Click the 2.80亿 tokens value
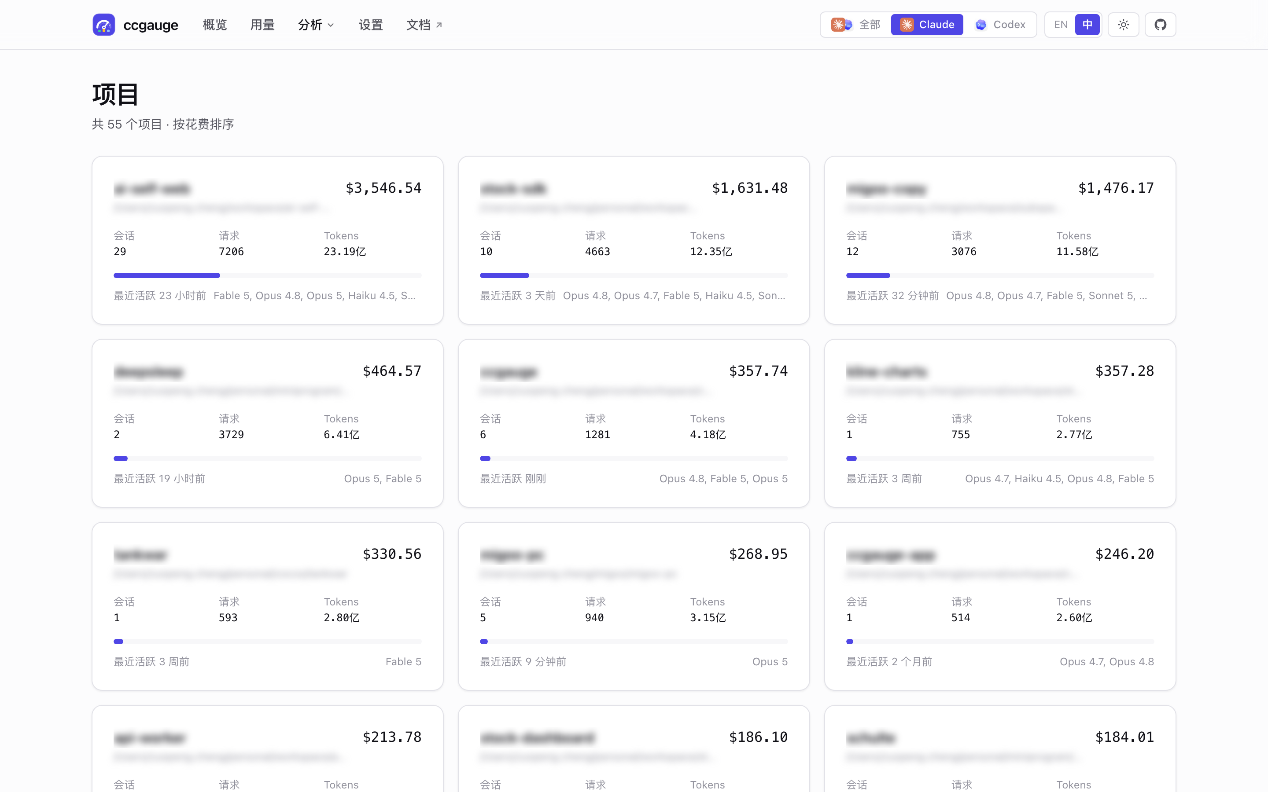The height and width of the screenshot is (792, 1268). [x=342, y=618]
